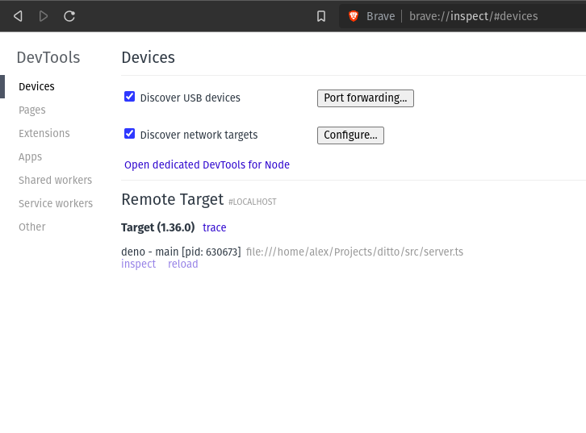Select Devices in the sidebar

36,86
